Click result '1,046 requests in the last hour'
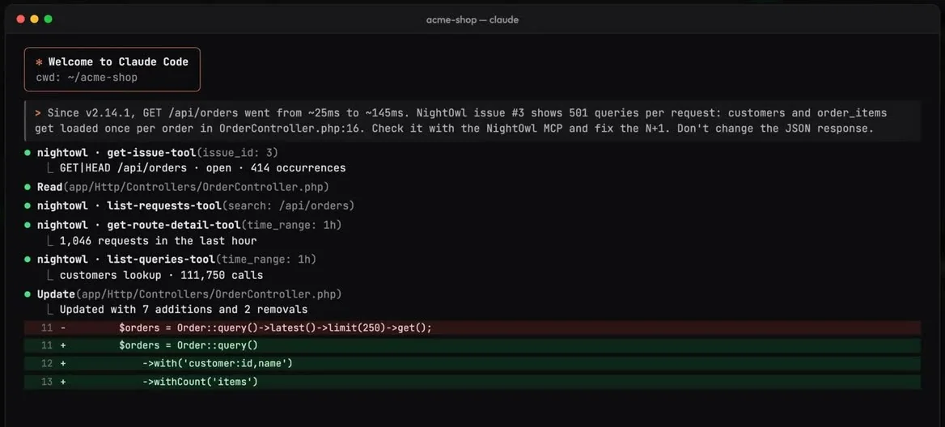 tap(158, 241)
